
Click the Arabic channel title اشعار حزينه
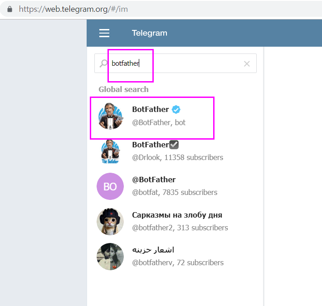pyautogui.click(x=153, y=250)
